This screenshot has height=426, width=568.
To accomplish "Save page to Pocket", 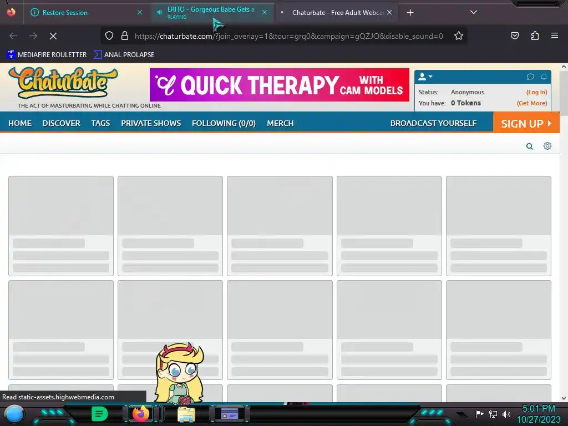I will point(515,35).
